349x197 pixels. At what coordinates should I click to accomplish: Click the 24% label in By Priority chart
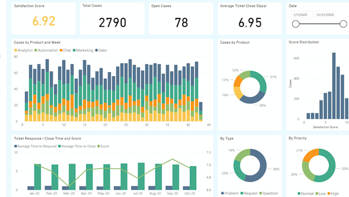[294, 174]
